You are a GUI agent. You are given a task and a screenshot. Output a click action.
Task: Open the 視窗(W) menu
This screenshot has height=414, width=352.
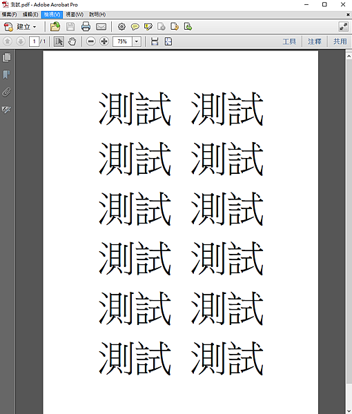pyautogui.click(x=75, y=14)
